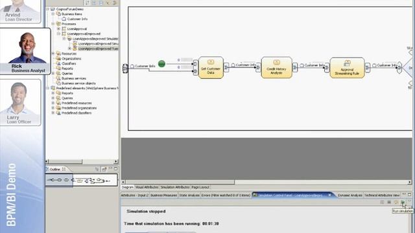Open the Page Layout tab
Image resolution: width=415 pixels, height=233 pixels.
click(200, 187)
